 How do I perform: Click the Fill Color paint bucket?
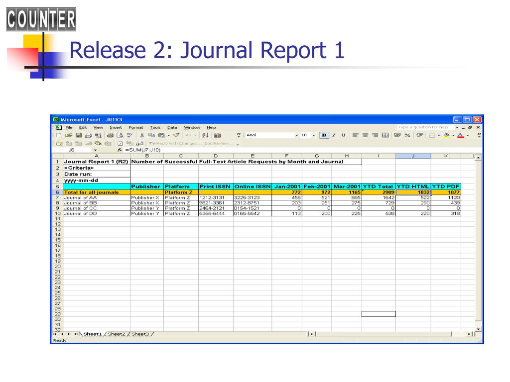pos(447,135)
